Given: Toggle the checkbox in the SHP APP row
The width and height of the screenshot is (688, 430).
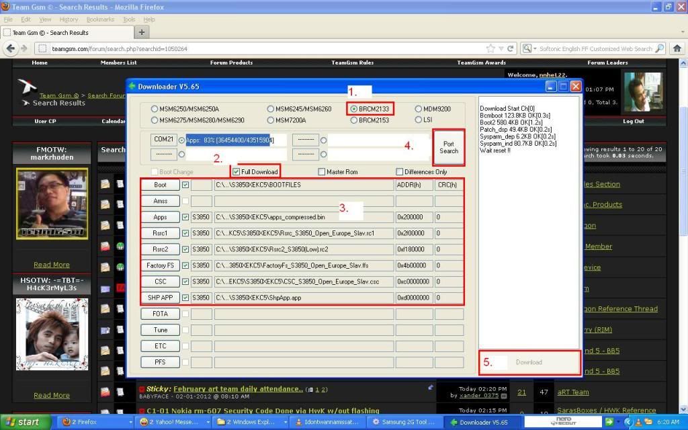Looking at the screenshot, I should [185, 298].
